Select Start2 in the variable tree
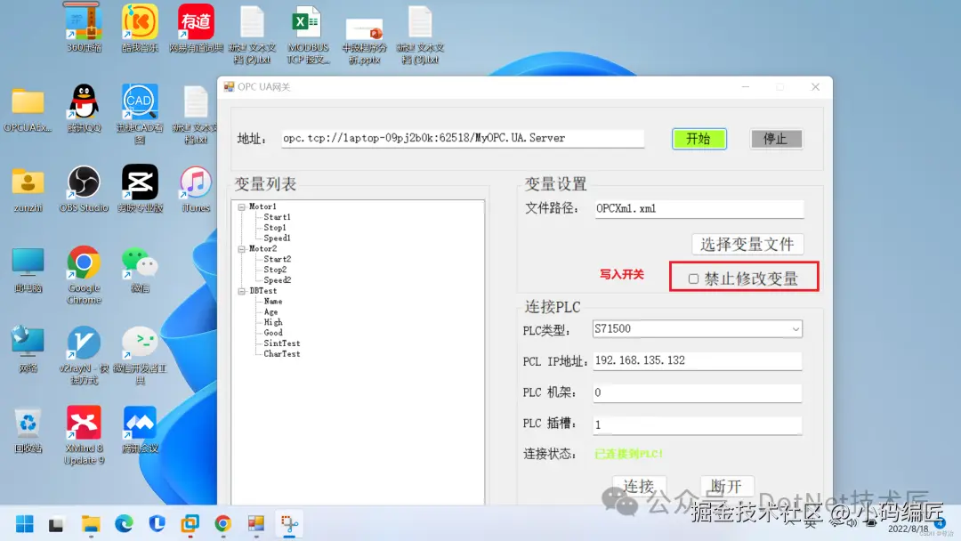 277,259
